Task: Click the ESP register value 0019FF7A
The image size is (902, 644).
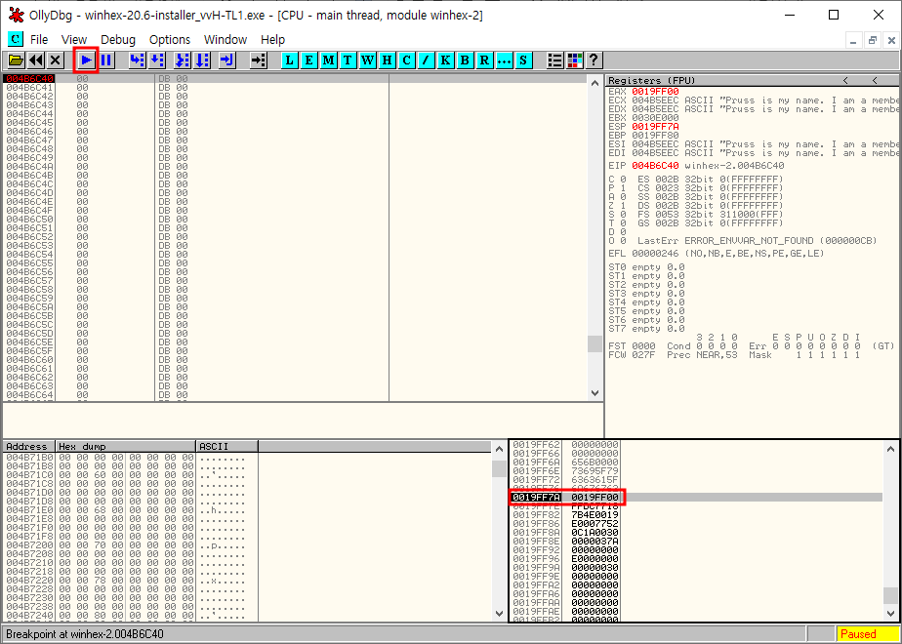Action: (655, 127)
